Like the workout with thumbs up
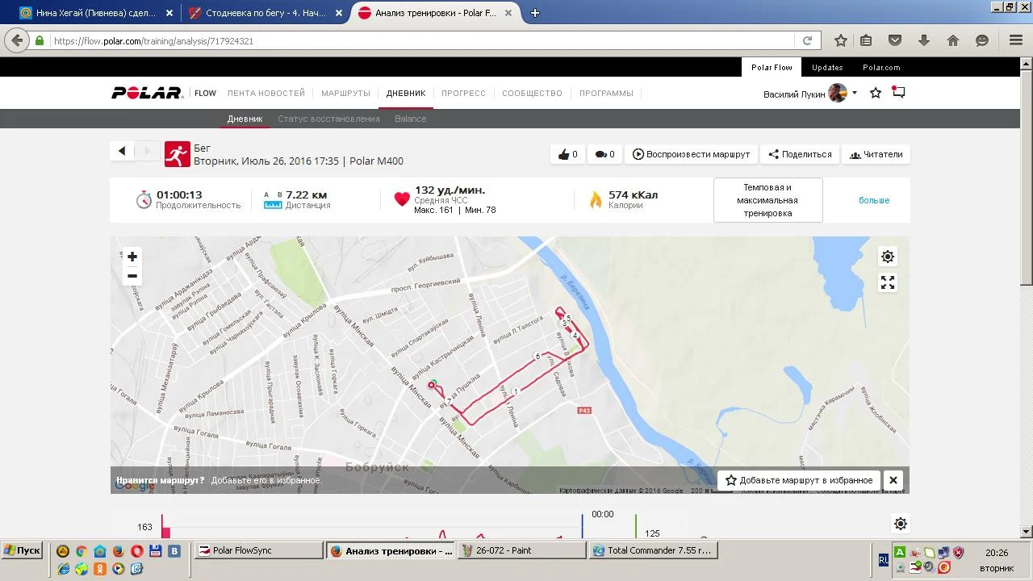 [567, 154]
